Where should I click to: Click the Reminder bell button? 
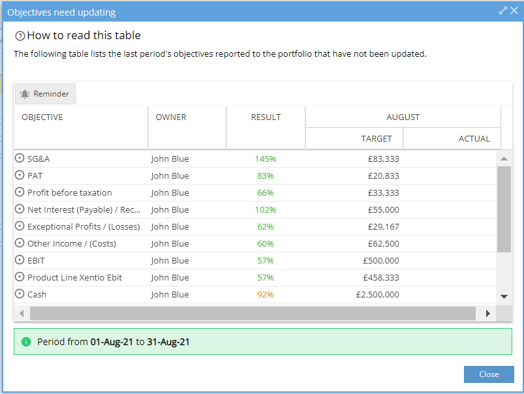45,94
